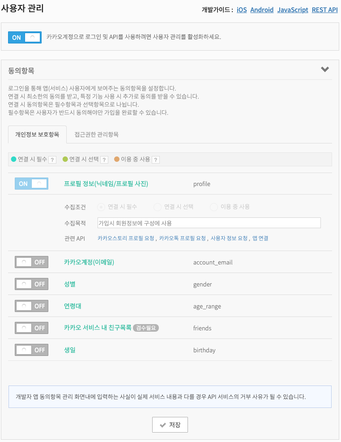The image size is (341, 442).
Task: Open help icon next to 연결 시 필수
Action: [x=52, y=160]
